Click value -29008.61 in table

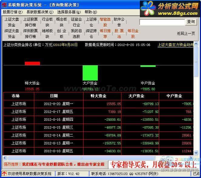point(113,120)
